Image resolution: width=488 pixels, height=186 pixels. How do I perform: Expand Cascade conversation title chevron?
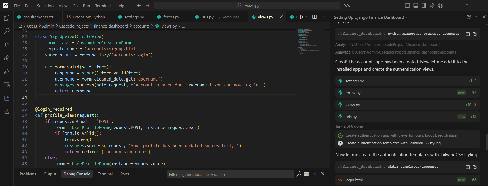click(x=407, y=17)
